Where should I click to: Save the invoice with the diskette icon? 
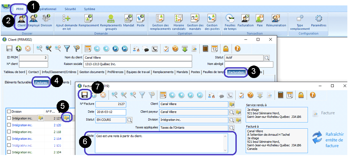tap(84, 95)
